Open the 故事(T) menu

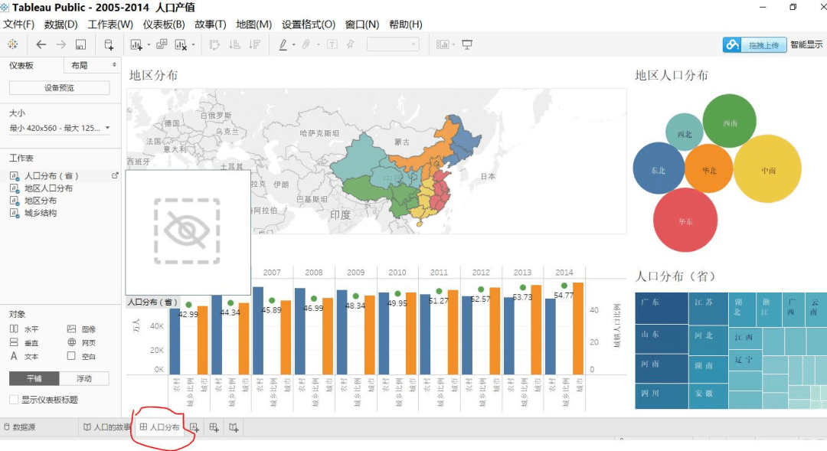click(210, 25)
